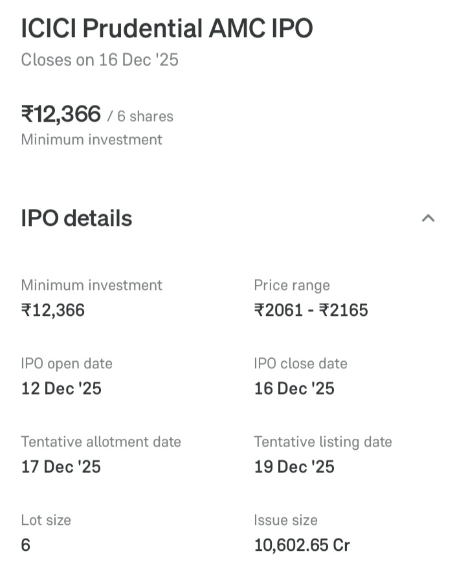
Task: Click the IPO close date label
Action: pyautogui.click(x=300, y=364)
